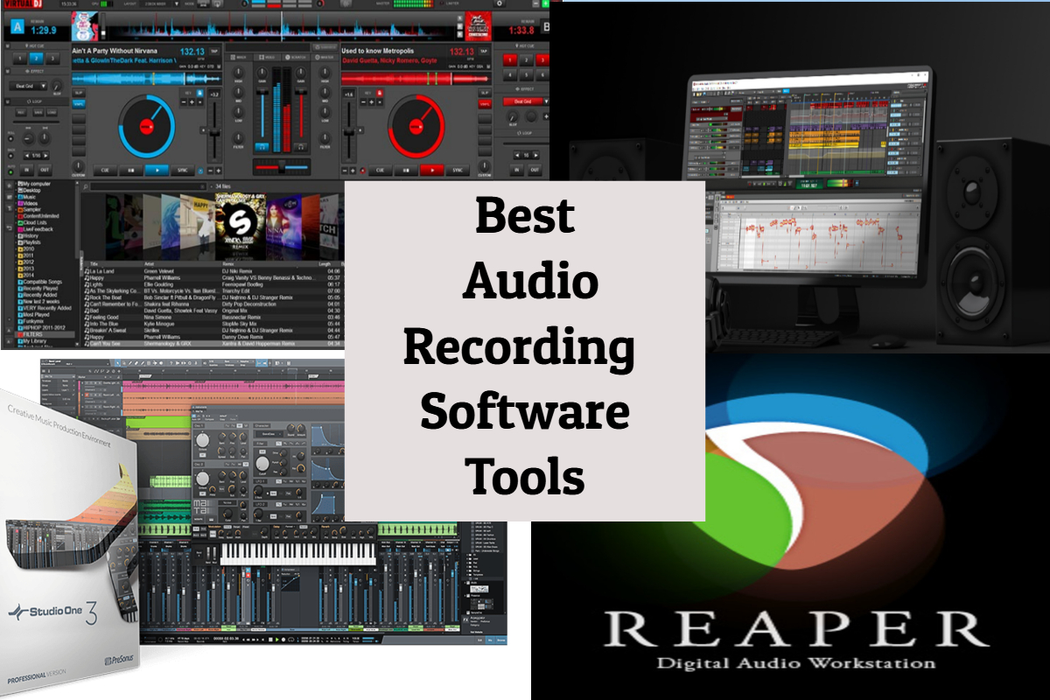Click the left channel HIGH EQ knob
Image resolution: width=1050 pixels, height=700 pixels.
(238, 73)
